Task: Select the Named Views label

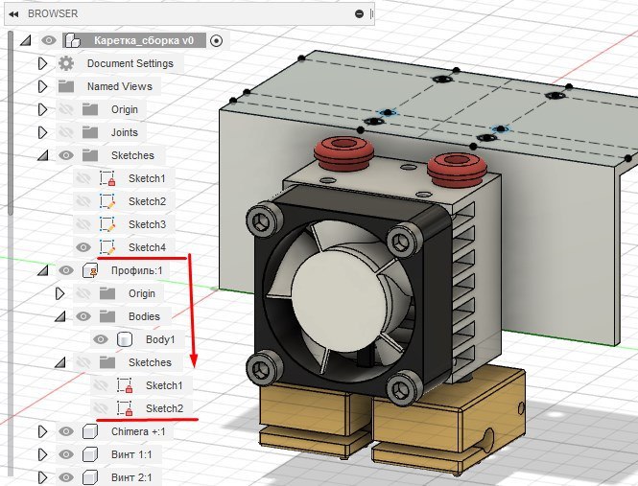Action: (120, 86)
